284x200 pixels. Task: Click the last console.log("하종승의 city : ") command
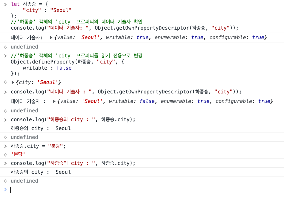73,163
